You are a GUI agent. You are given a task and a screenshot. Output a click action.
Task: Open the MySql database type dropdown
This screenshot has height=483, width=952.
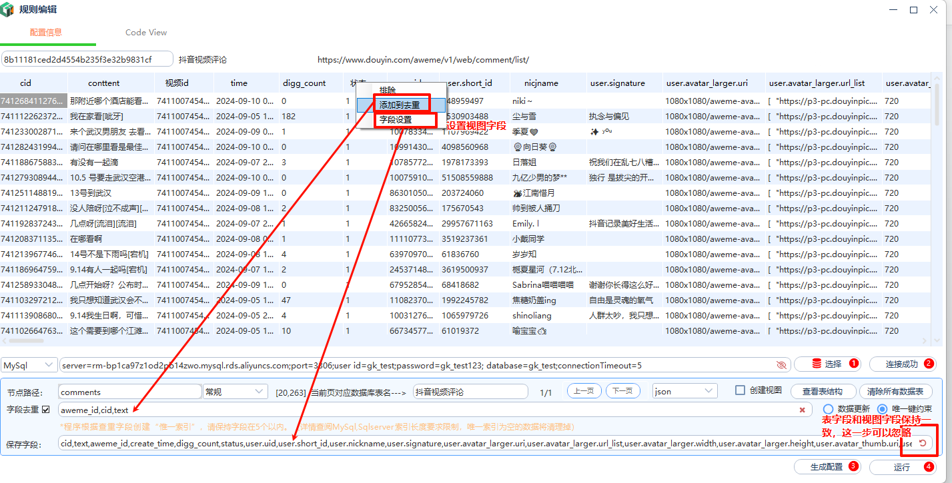(29, 365)
